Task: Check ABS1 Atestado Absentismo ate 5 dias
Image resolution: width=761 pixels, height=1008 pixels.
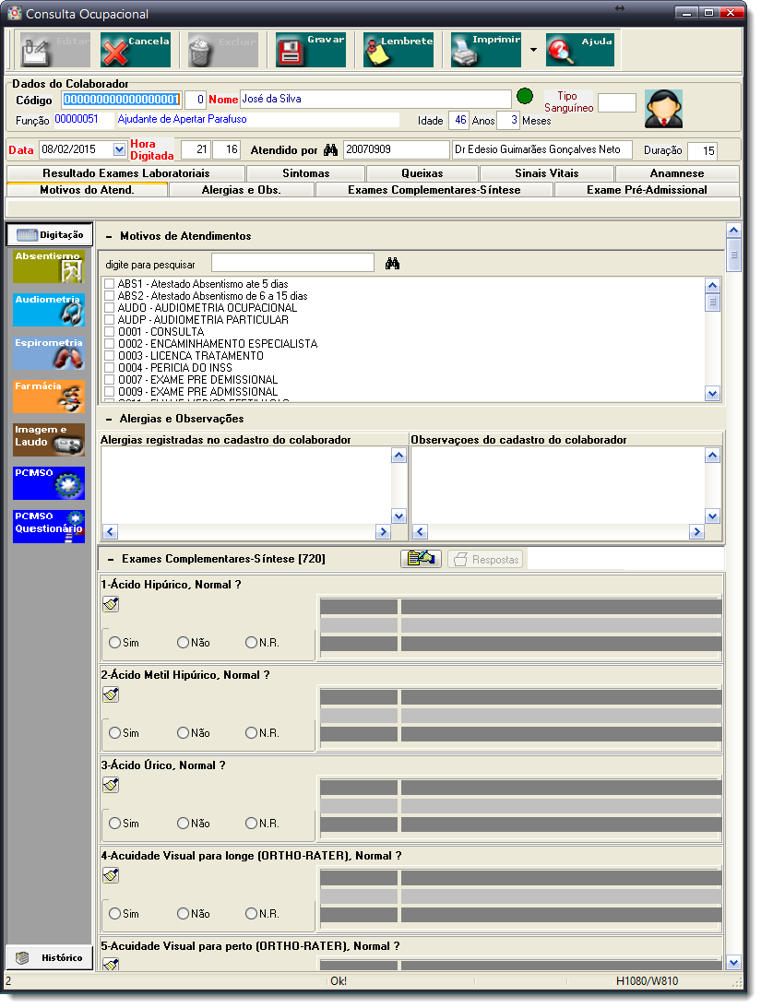Action: pos(109,284)
